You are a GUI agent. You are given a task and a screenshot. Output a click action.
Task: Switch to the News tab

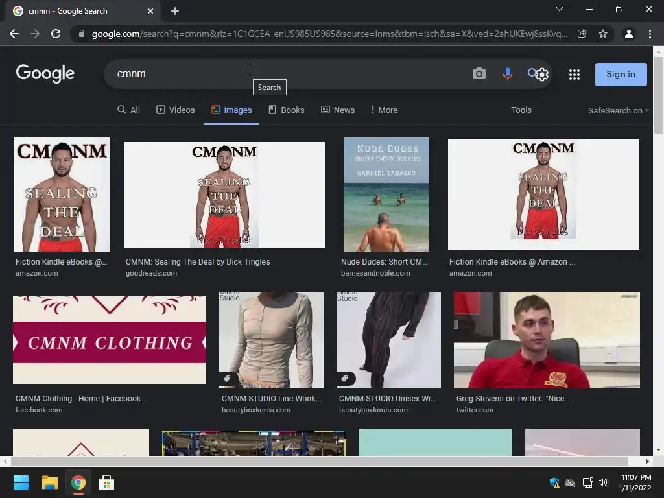tap(337, 110)
